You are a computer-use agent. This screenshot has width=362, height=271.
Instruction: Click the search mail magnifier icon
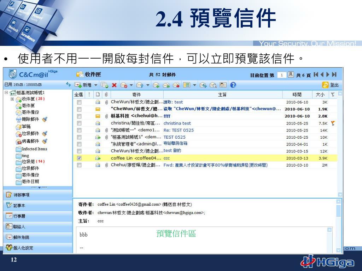coord(213,85)
